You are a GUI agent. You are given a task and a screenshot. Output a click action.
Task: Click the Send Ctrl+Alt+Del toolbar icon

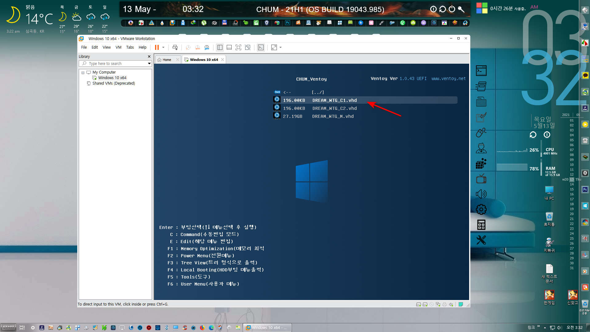(x=175, y=47)
